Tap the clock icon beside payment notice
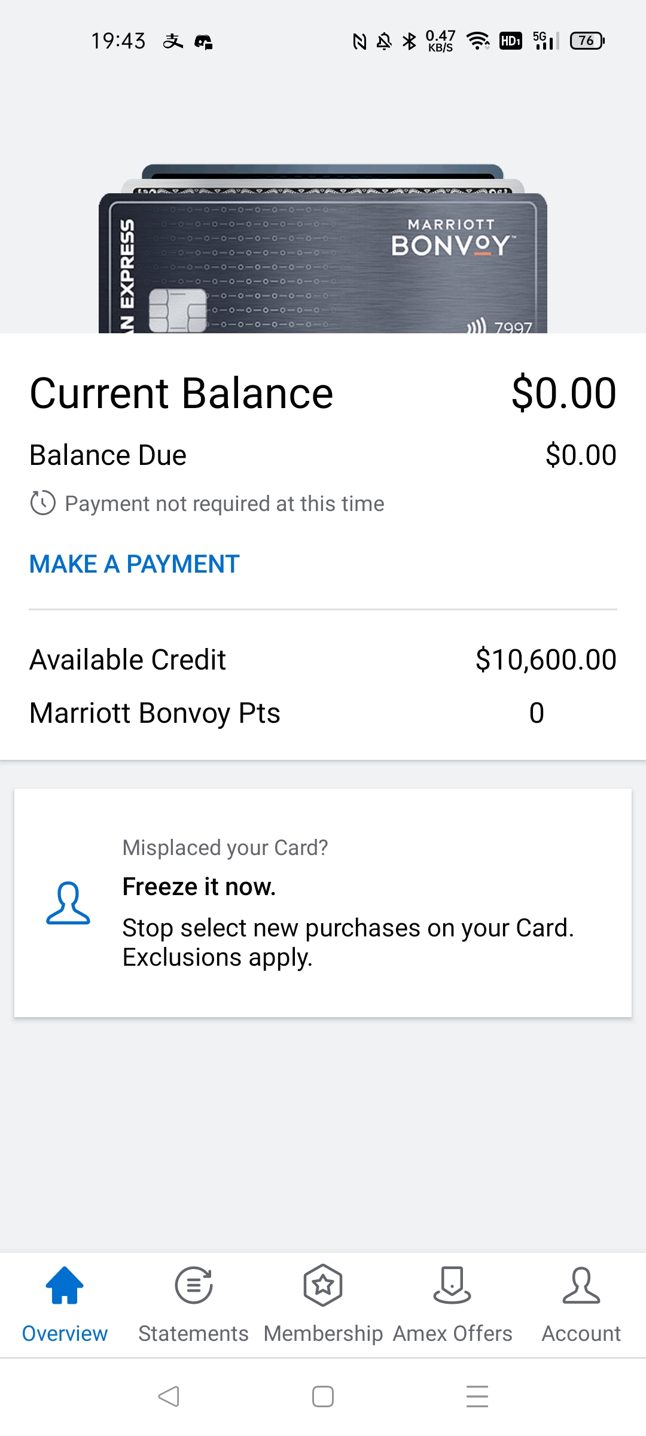Viewport: 646px width, 1436px height. click(x=43, y=503)
